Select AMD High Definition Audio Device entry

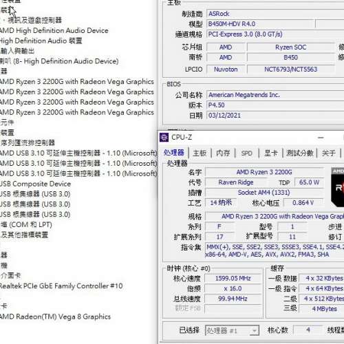(x=54, y=30)
